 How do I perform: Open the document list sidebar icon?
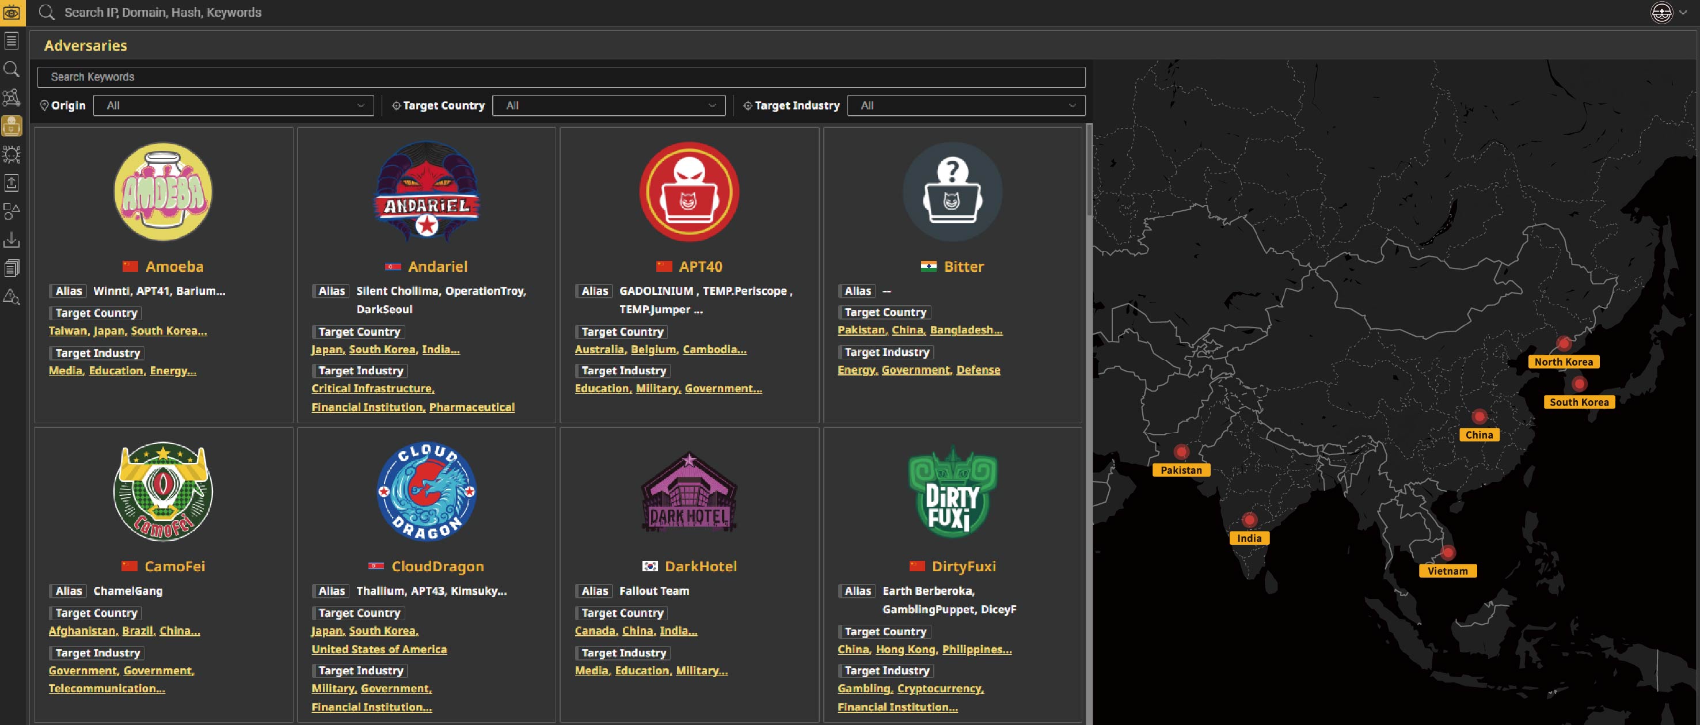pyautogui.click(x=12, y=41)
